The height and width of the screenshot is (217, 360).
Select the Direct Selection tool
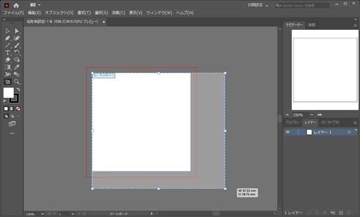16,31
